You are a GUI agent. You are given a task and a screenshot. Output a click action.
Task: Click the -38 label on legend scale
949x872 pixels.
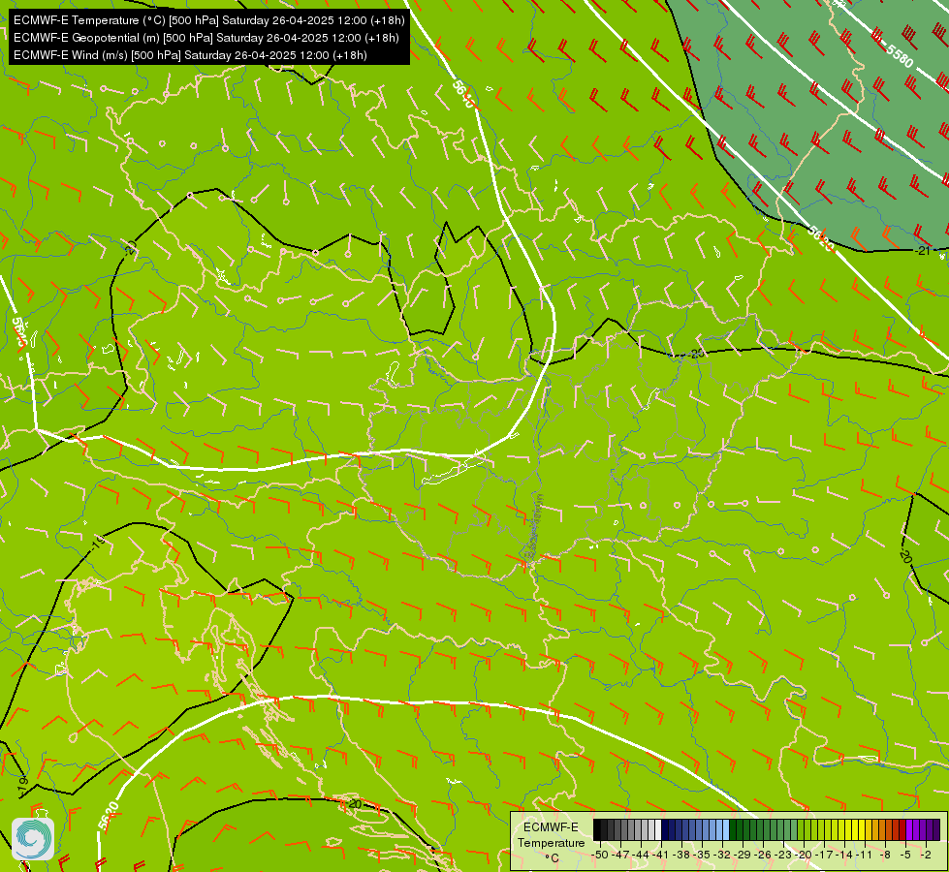[x=682, y=856]
